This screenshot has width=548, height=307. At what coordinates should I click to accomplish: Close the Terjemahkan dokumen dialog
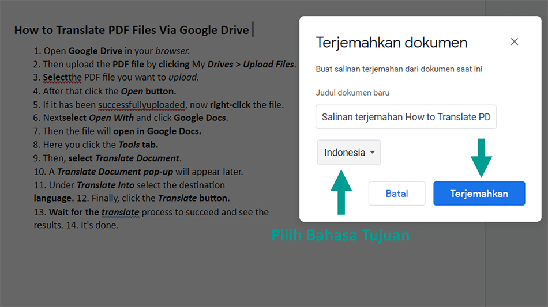[514, 42]
